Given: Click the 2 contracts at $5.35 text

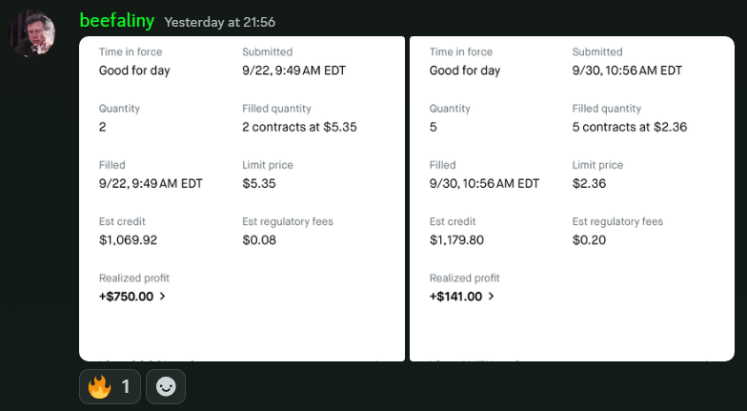Looking at the screenshot, I should tap(299, 127).
